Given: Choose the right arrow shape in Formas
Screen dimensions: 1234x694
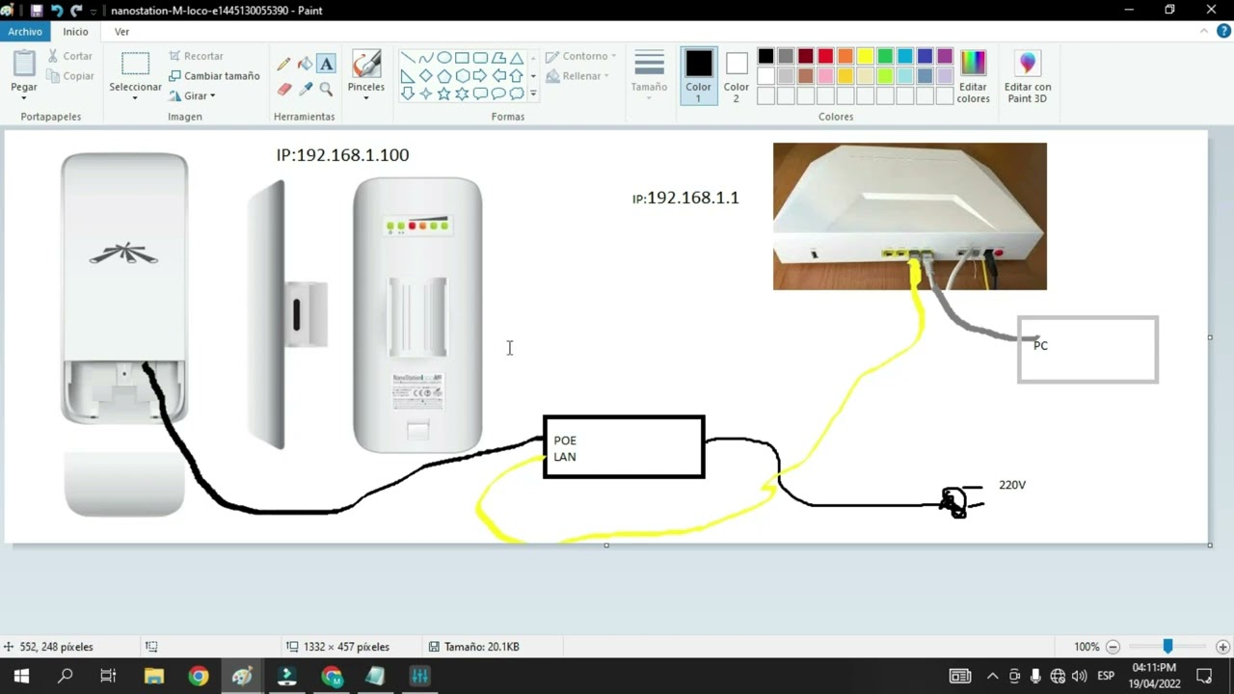Looking at the screenshot, I should click(480, 76).
